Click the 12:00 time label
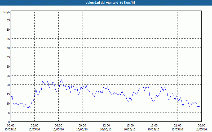212x132 pixels. 106,126
